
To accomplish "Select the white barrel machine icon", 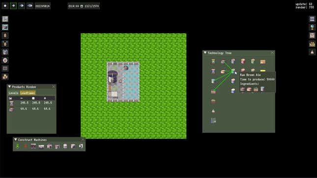I will click(x=65, y=146).
